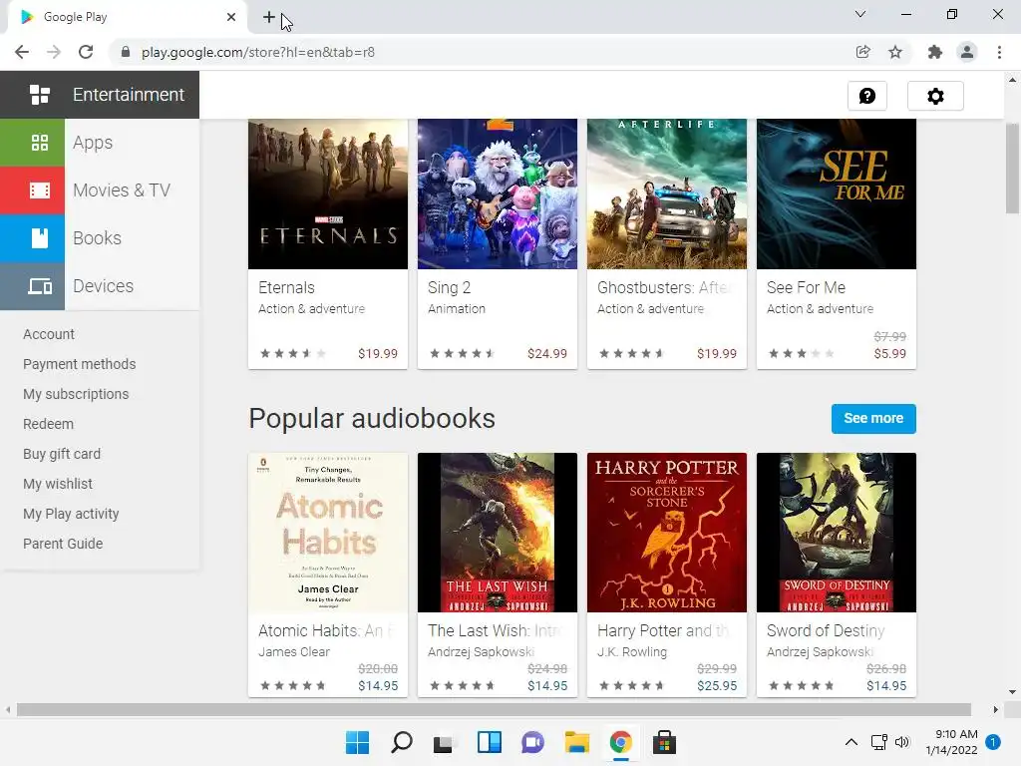
Task: Open the Windows Start menu
Action: pyautogui.click(x=357, y=742)
